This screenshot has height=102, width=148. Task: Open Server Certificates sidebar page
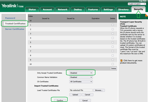click(14, 29)
